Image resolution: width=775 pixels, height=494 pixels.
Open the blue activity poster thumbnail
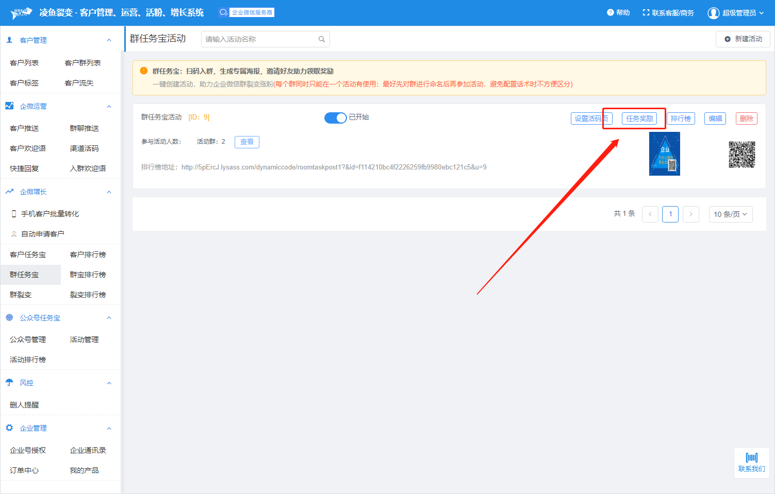coord(664,154)
